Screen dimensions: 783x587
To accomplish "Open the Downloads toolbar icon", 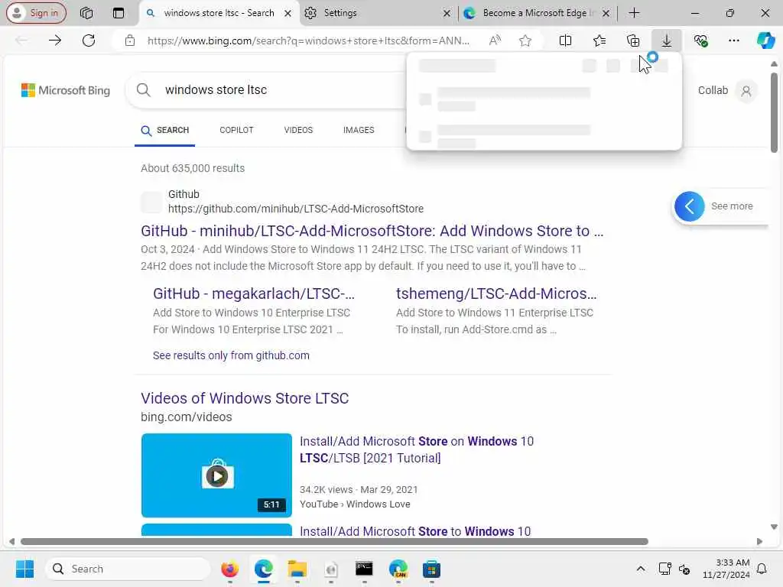I will tap(667, 41).
